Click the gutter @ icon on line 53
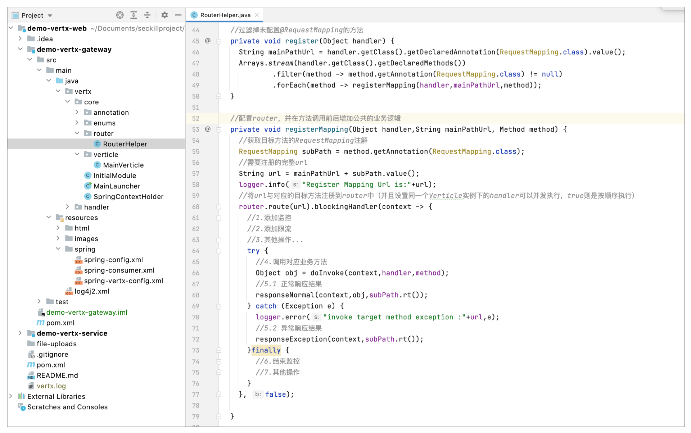691x433 pixels. (208, 129)
